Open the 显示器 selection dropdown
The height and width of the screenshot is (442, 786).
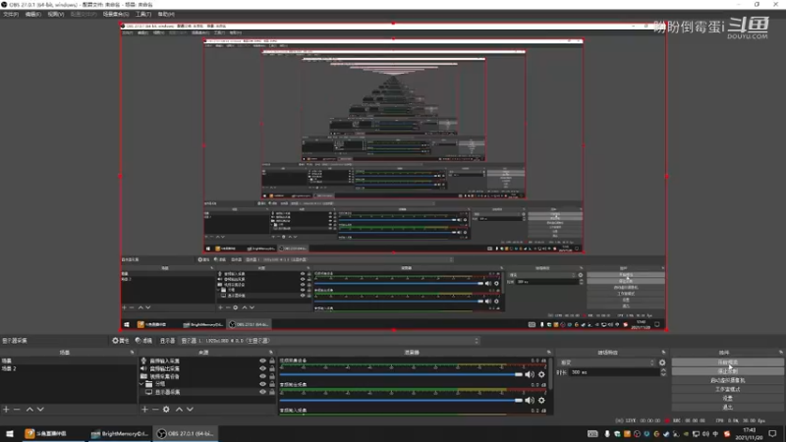click(x=330, y=341)
